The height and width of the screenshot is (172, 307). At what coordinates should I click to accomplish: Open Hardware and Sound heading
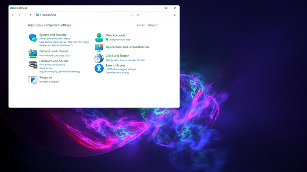point(53,61)
